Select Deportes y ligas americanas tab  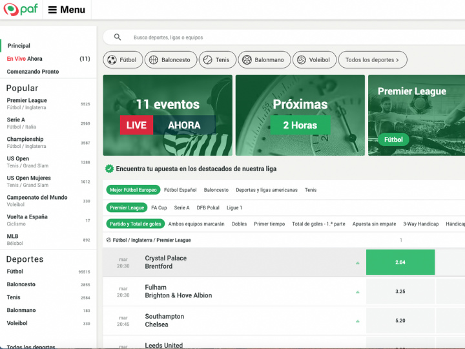(x=267, y=190)
